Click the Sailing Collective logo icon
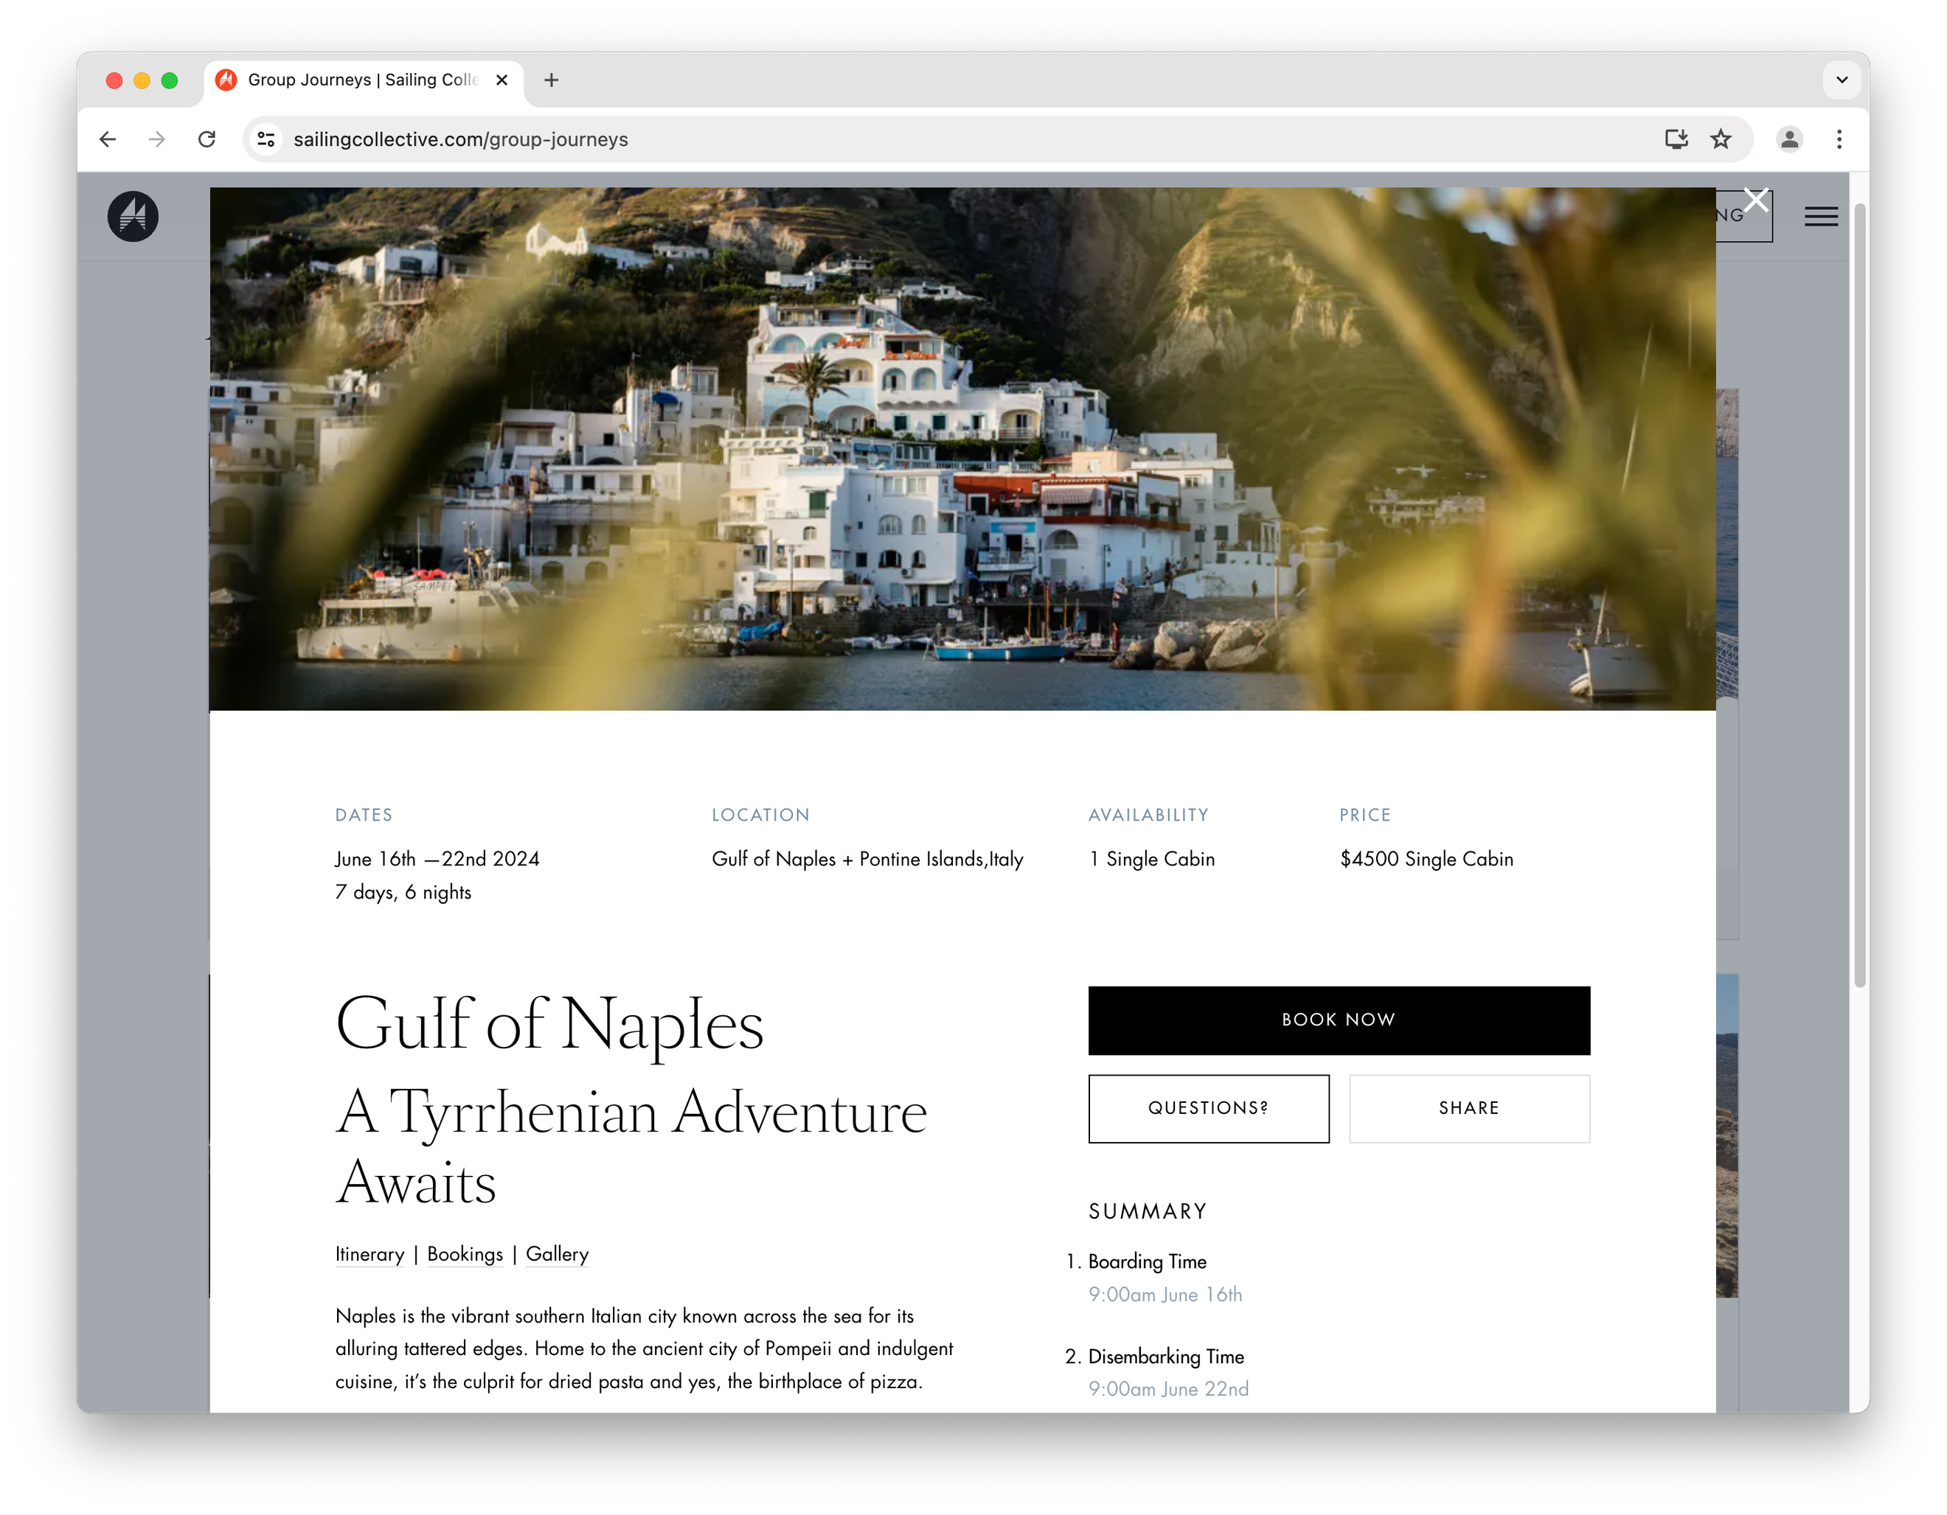1947x1515 pixels. pyautogui.click(x=133, y=216)
